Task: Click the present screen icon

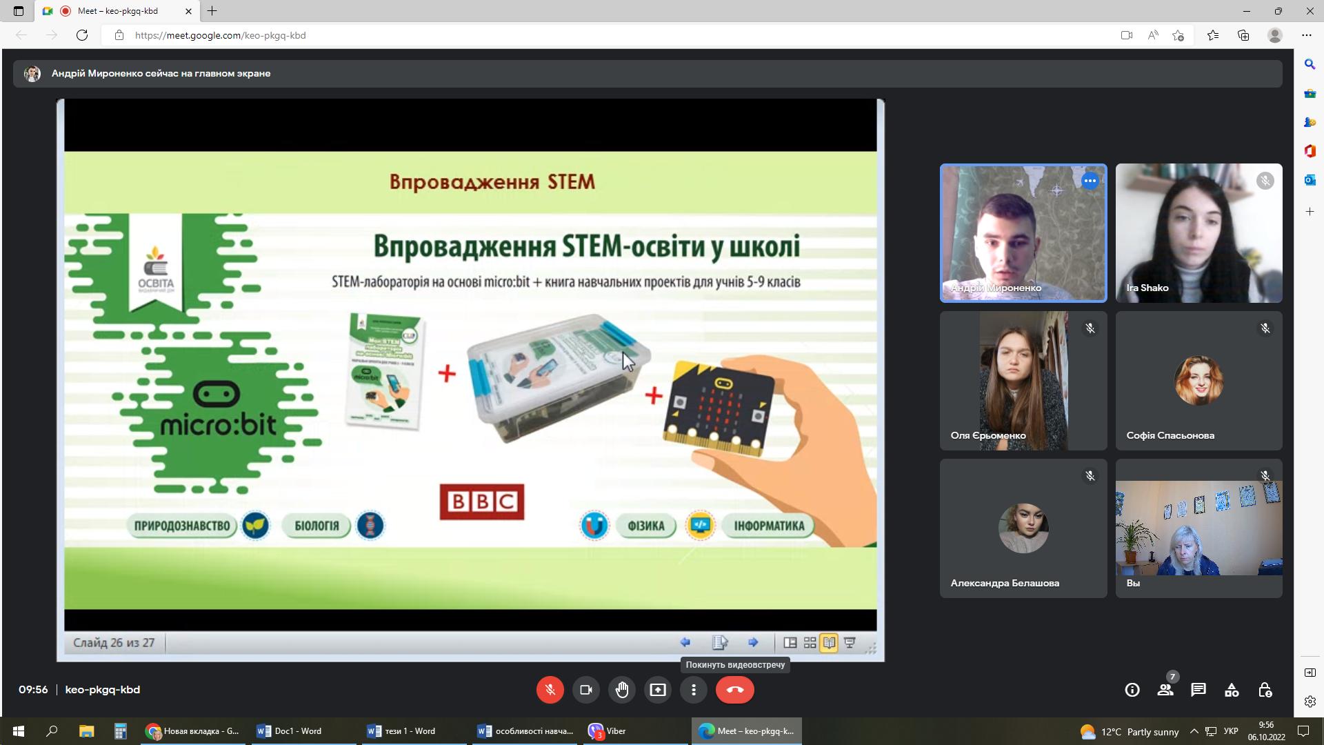Action: pos(658,690)
